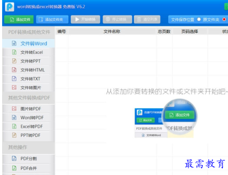This screenshot has height=175, width=228.
Task: Open Excel转PDF conversion mode
Action: (x=28, y=127)
